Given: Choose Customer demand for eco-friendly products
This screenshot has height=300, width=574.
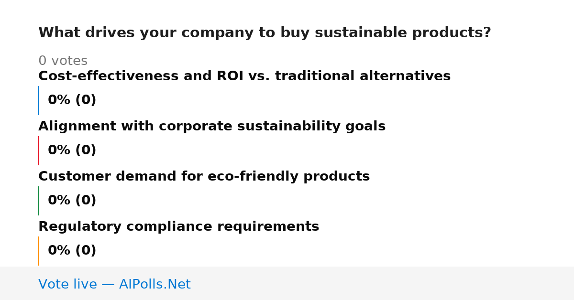Looking at the screenshot, I should click(204, 177).
